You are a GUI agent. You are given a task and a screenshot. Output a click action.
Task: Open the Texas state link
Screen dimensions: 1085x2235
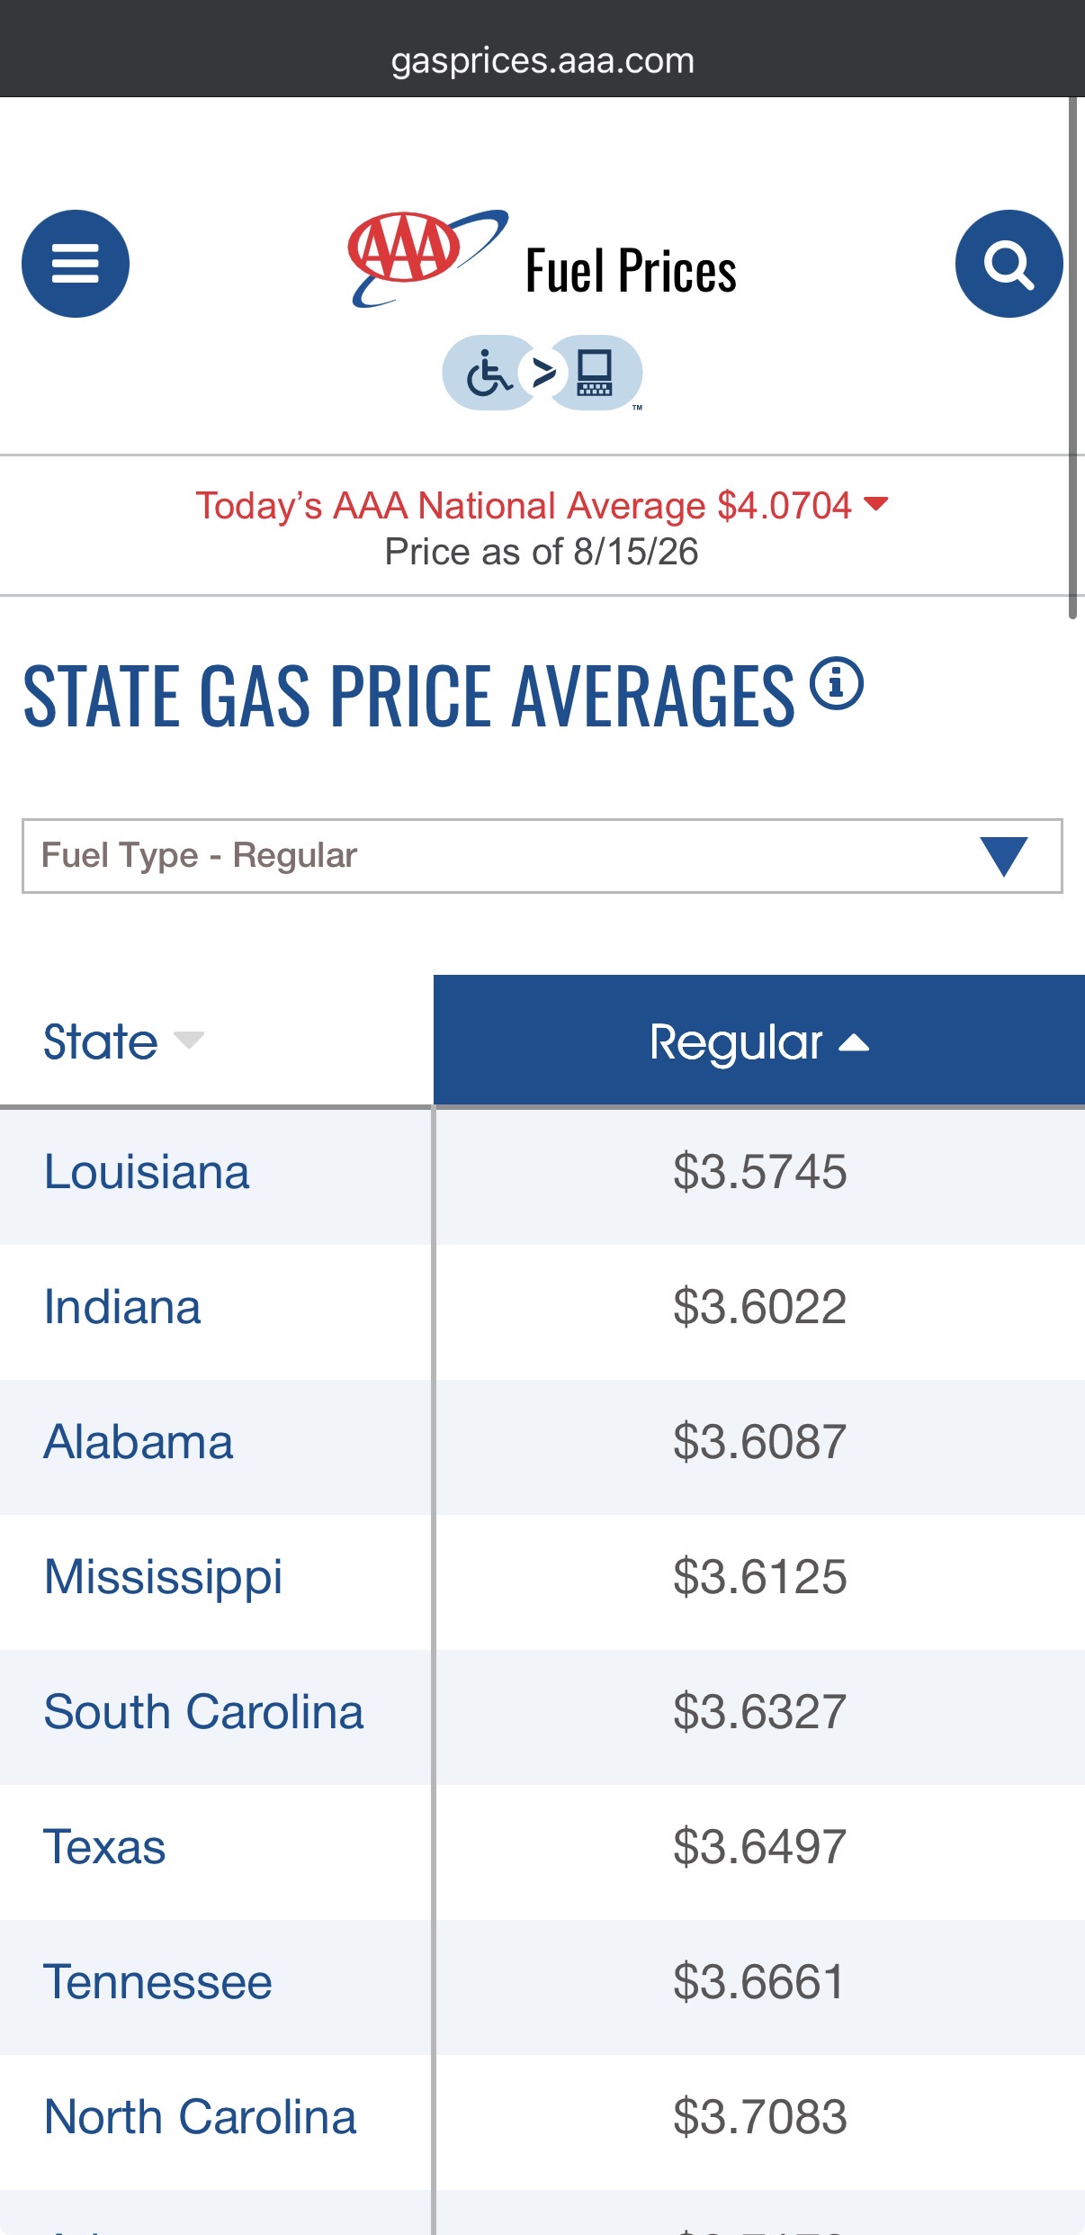(x=104, y=1847)
